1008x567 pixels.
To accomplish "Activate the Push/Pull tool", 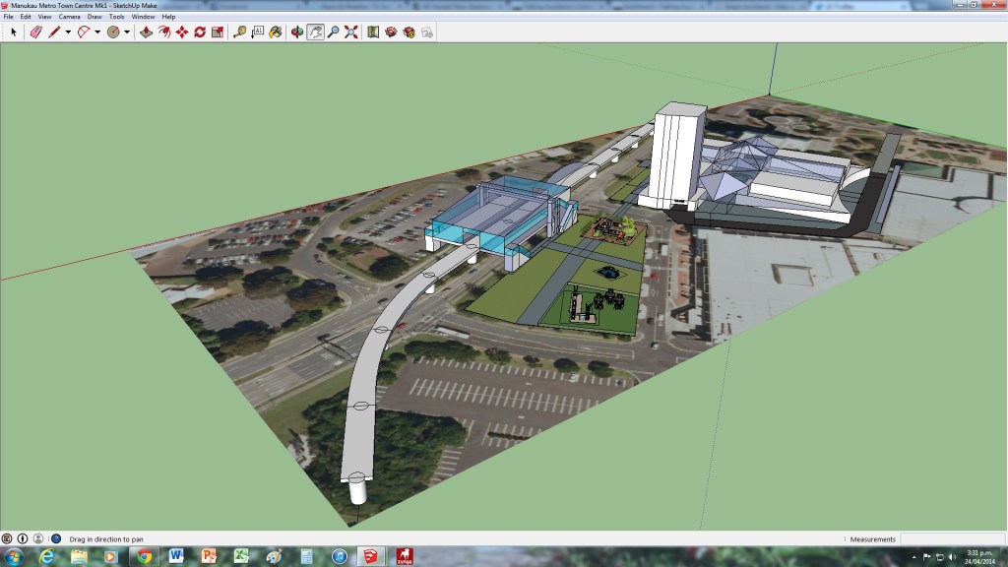I will (x=146, y=32).
